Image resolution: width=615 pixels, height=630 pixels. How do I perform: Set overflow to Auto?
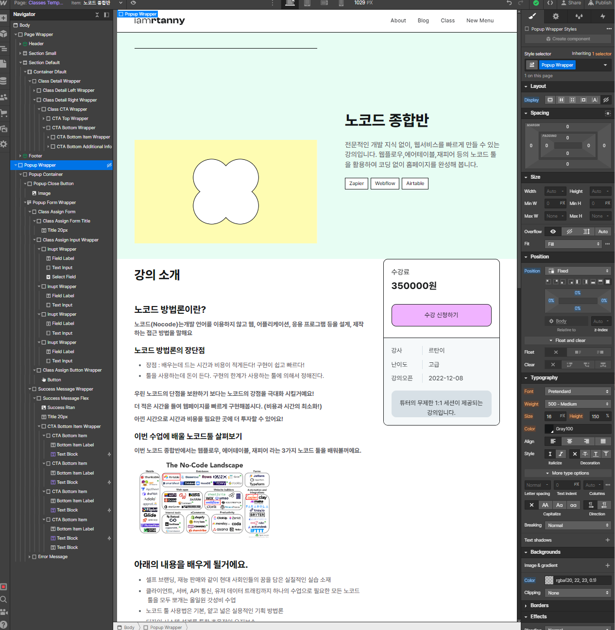point(603,232)
